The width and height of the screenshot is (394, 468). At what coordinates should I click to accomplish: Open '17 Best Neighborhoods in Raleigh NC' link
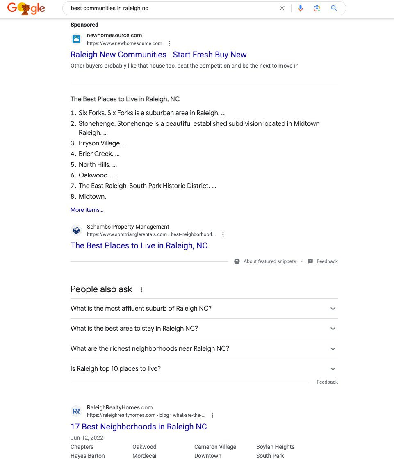(139, 427)
